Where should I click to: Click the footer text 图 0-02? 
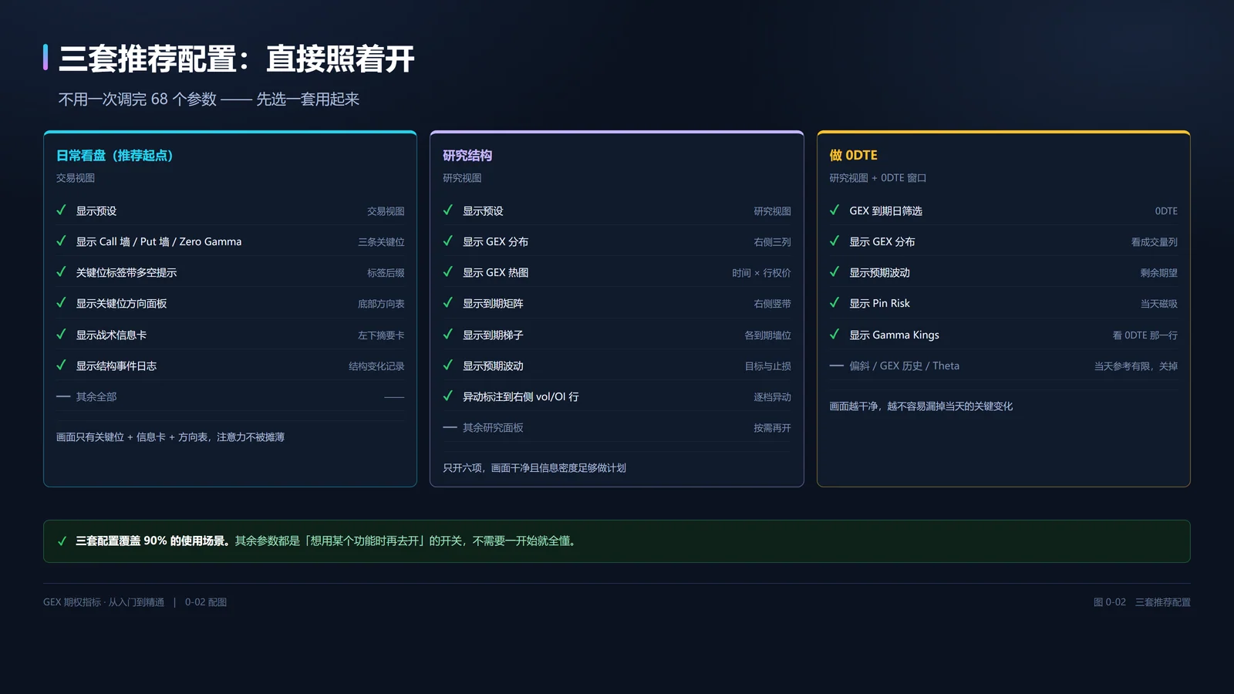point(1110,602)
